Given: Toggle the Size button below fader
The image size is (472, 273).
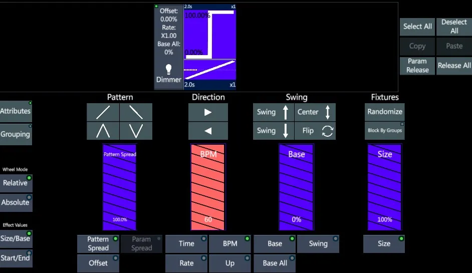Looking at the screenshot, I should [x=384, y=244].
